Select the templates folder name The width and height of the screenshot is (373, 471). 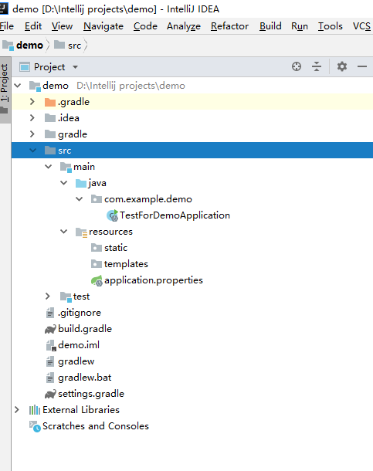(x=126, y=264)
